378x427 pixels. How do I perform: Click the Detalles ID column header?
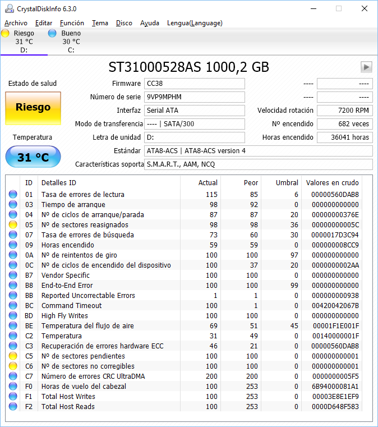(x=109, y=183)
